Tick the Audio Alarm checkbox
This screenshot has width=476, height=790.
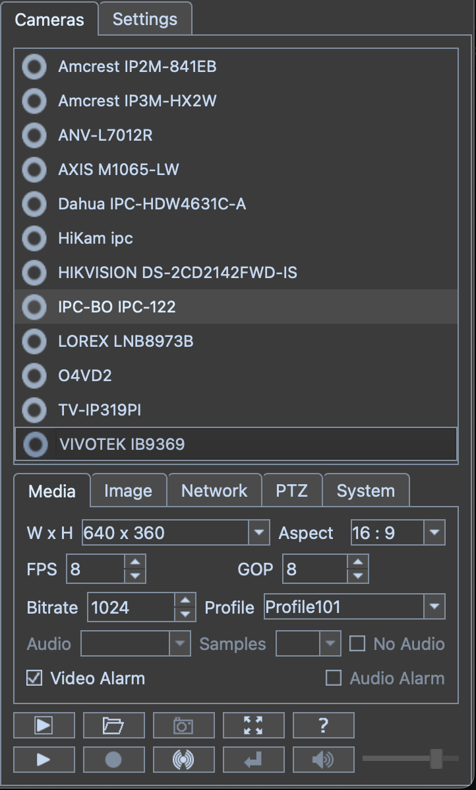coord(334,678)
